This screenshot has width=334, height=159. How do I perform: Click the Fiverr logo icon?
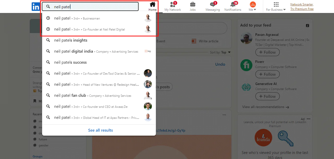[x=246, y=65]
